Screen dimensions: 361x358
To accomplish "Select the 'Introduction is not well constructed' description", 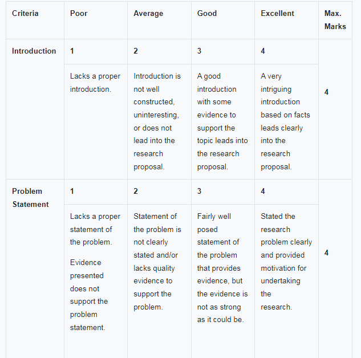I will [x=157, y=121].
